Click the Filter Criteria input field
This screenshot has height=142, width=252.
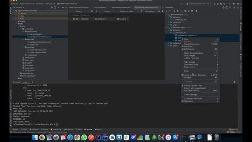[x=116, y=15]
